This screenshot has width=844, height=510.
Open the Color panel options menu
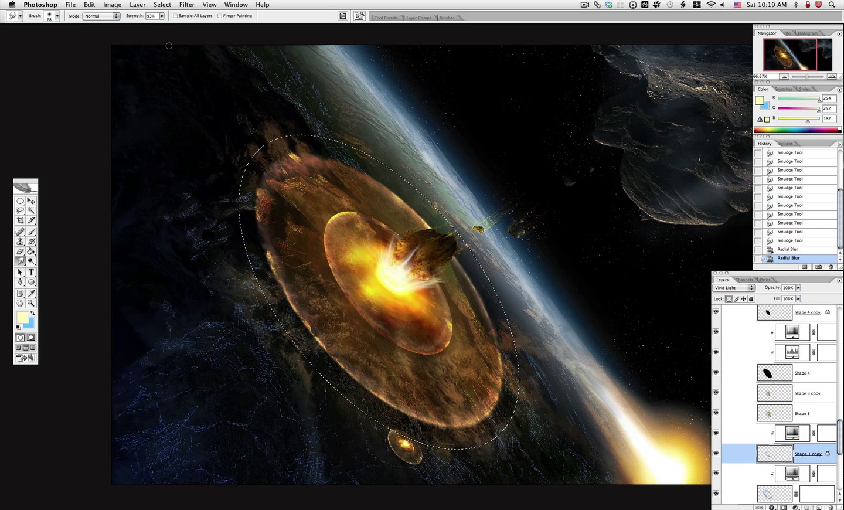pyautogui.click(x=839, y=89)
